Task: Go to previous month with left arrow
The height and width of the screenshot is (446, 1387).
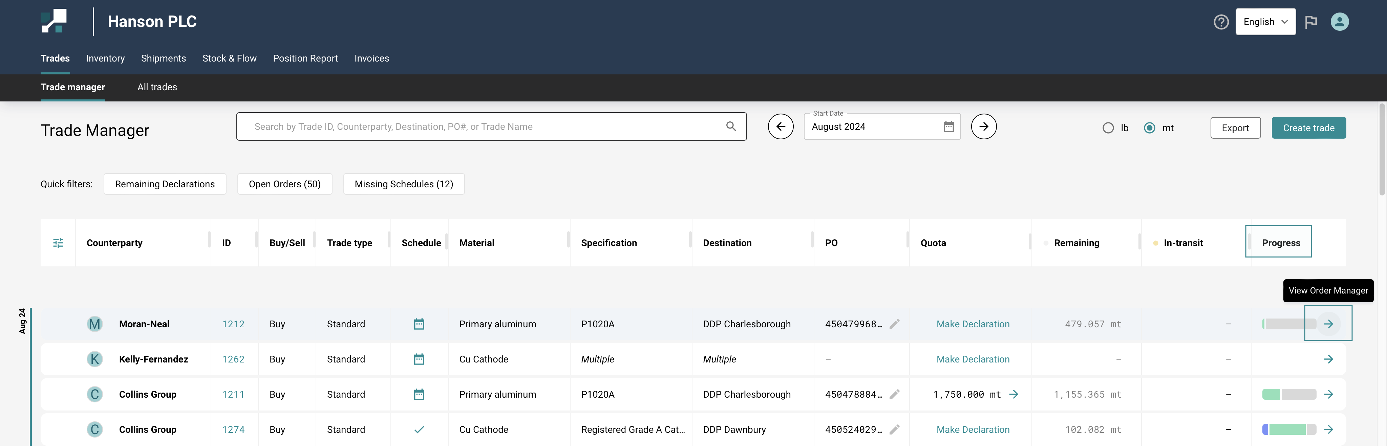Action: [780, 127]
